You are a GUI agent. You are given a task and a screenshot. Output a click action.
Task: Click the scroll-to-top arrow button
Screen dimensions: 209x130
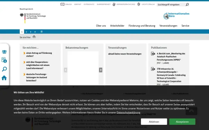pyautogui.click(x=191, y=111)
